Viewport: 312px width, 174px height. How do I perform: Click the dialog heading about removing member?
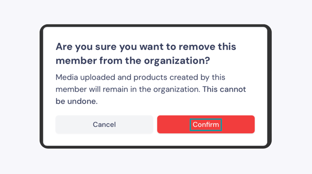[x=146, y=53]
